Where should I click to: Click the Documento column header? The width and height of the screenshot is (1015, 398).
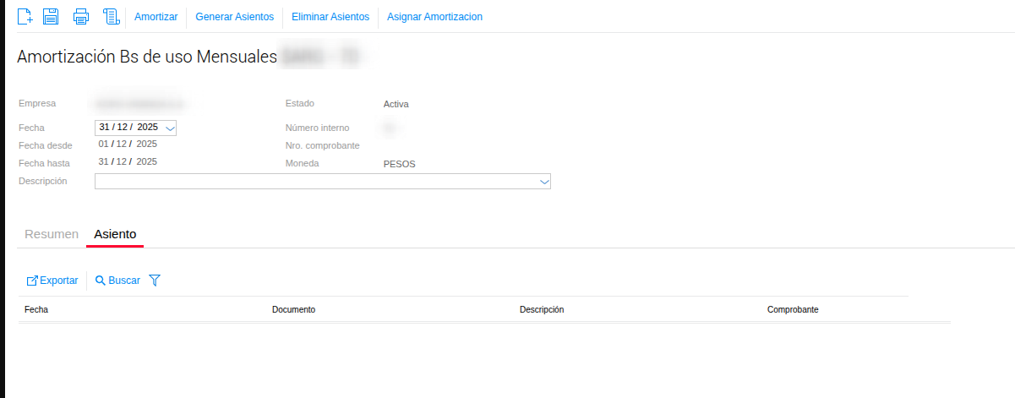coord(293,310)
